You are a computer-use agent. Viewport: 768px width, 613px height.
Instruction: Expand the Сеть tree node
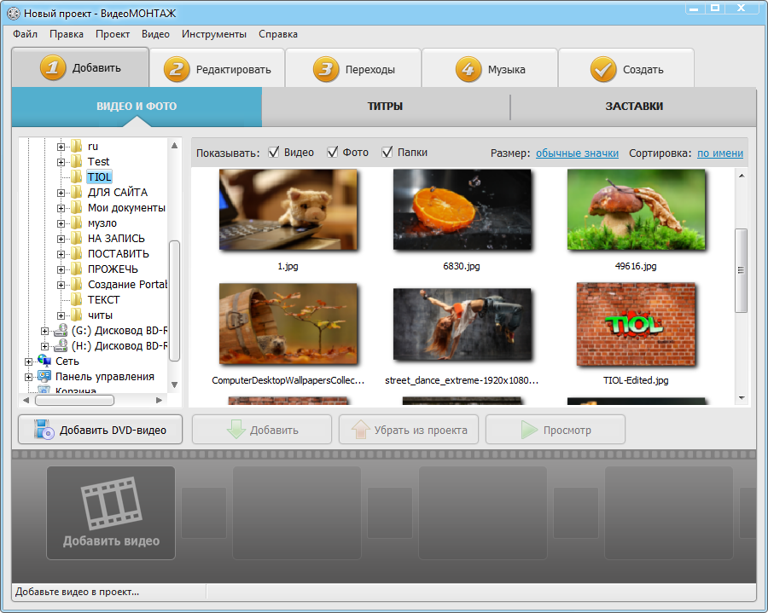click(x=28, y=361)
